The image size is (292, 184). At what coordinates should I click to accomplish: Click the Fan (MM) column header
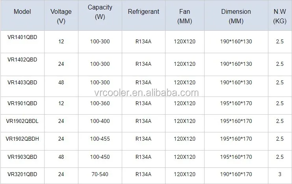click(x=184, y=16)
